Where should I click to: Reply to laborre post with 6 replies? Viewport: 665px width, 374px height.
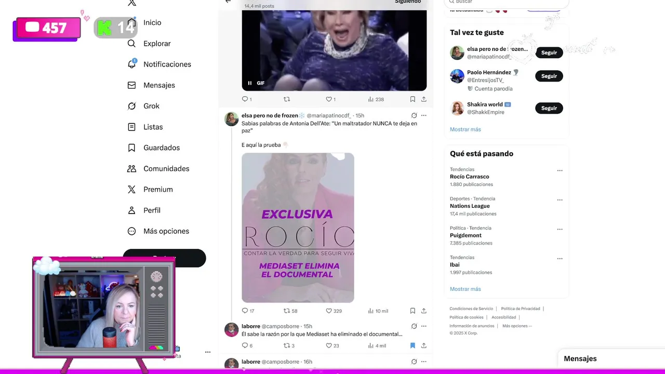tap(247, 346)
